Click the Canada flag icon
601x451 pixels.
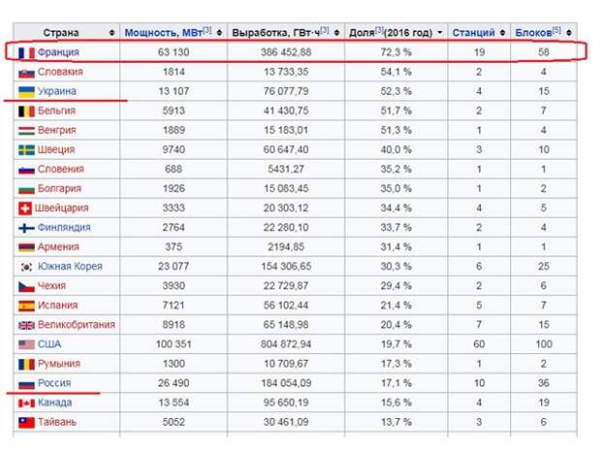tap(26, 403)
